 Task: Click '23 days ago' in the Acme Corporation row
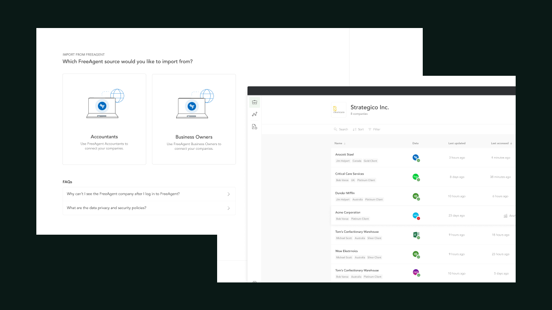[x=457, y=215]
